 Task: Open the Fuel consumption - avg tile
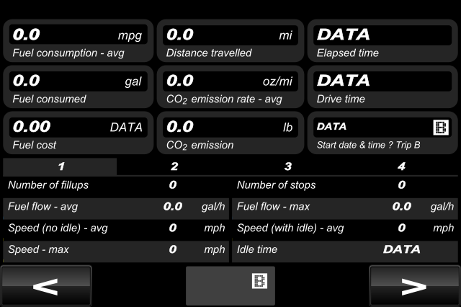[x=79, y=41]
